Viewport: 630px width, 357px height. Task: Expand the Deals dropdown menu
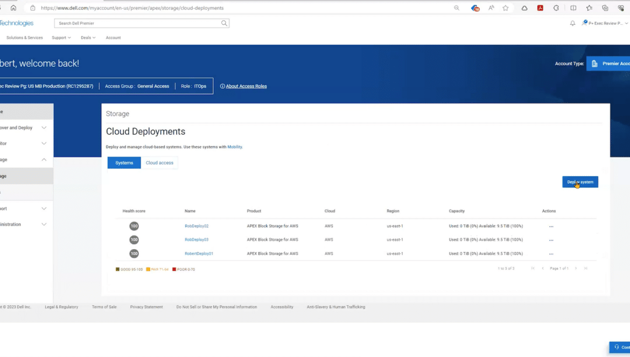pyautogui.click(x=88, y=38)
